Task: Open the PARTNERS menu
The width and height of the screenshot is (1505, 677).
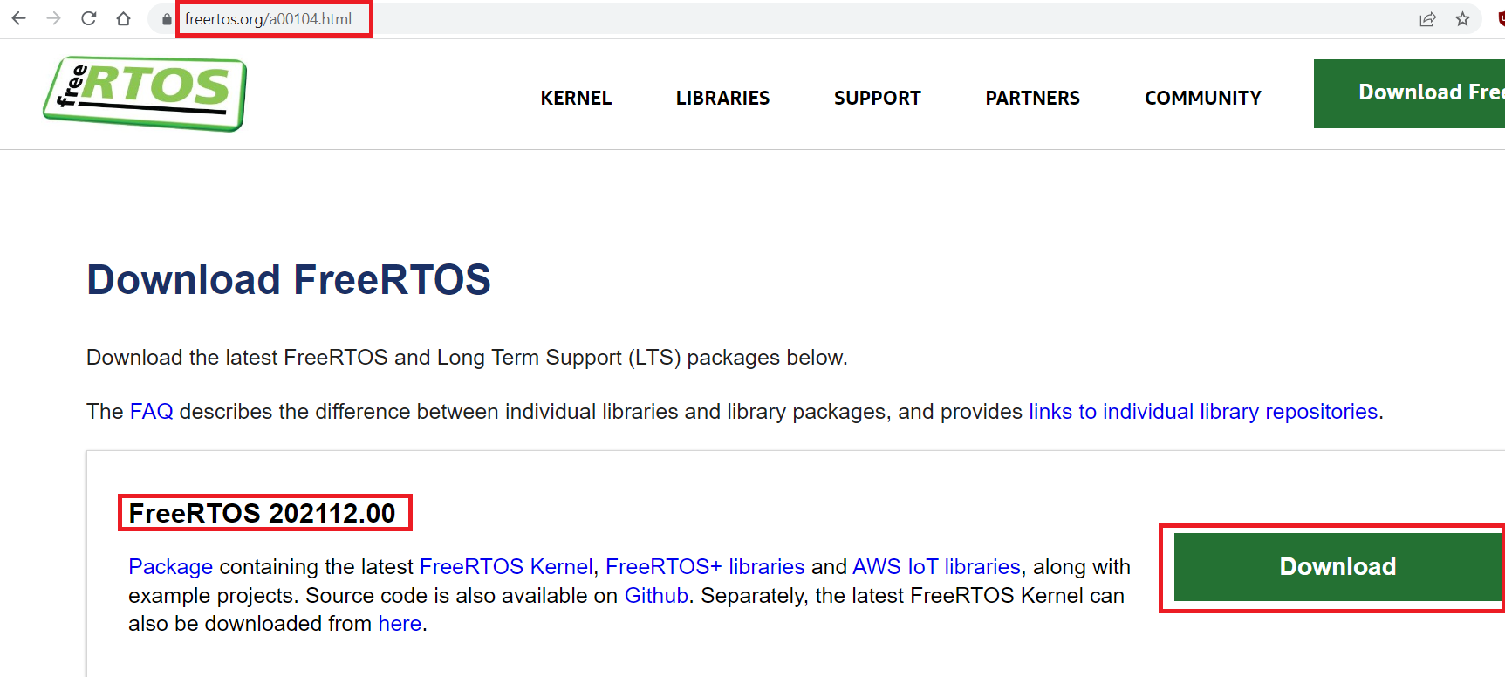Action: (1032, 98)
